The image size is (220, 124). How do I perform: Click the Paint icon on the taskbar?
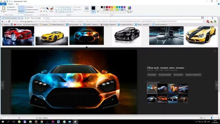[x=75, y=122]
